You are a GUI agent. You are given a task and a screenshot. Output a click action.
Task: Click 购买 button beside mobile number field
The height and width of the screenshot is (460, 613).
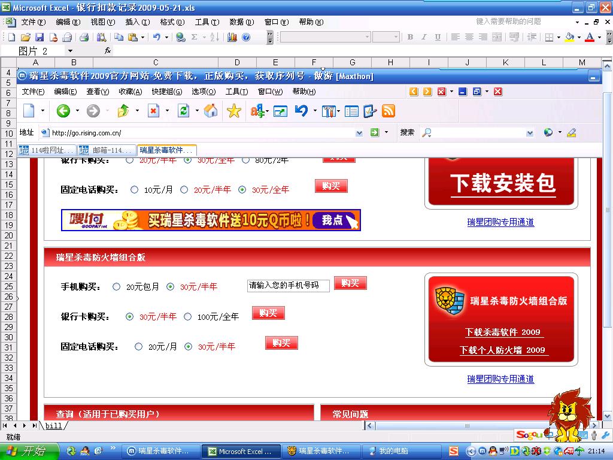(x=350, y=283)
